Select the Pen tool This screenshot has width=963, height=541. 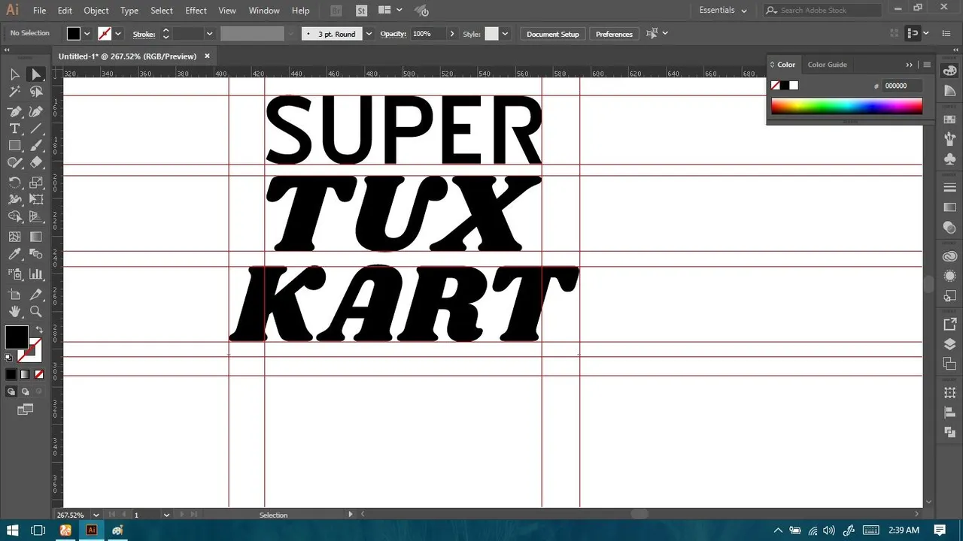(x=14, y=111)
